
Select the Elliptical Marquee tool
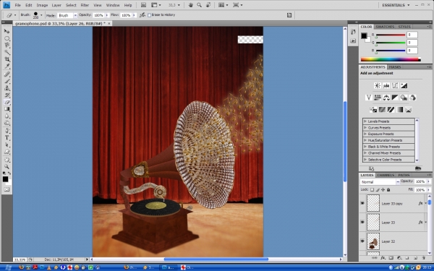click(7, 38)
